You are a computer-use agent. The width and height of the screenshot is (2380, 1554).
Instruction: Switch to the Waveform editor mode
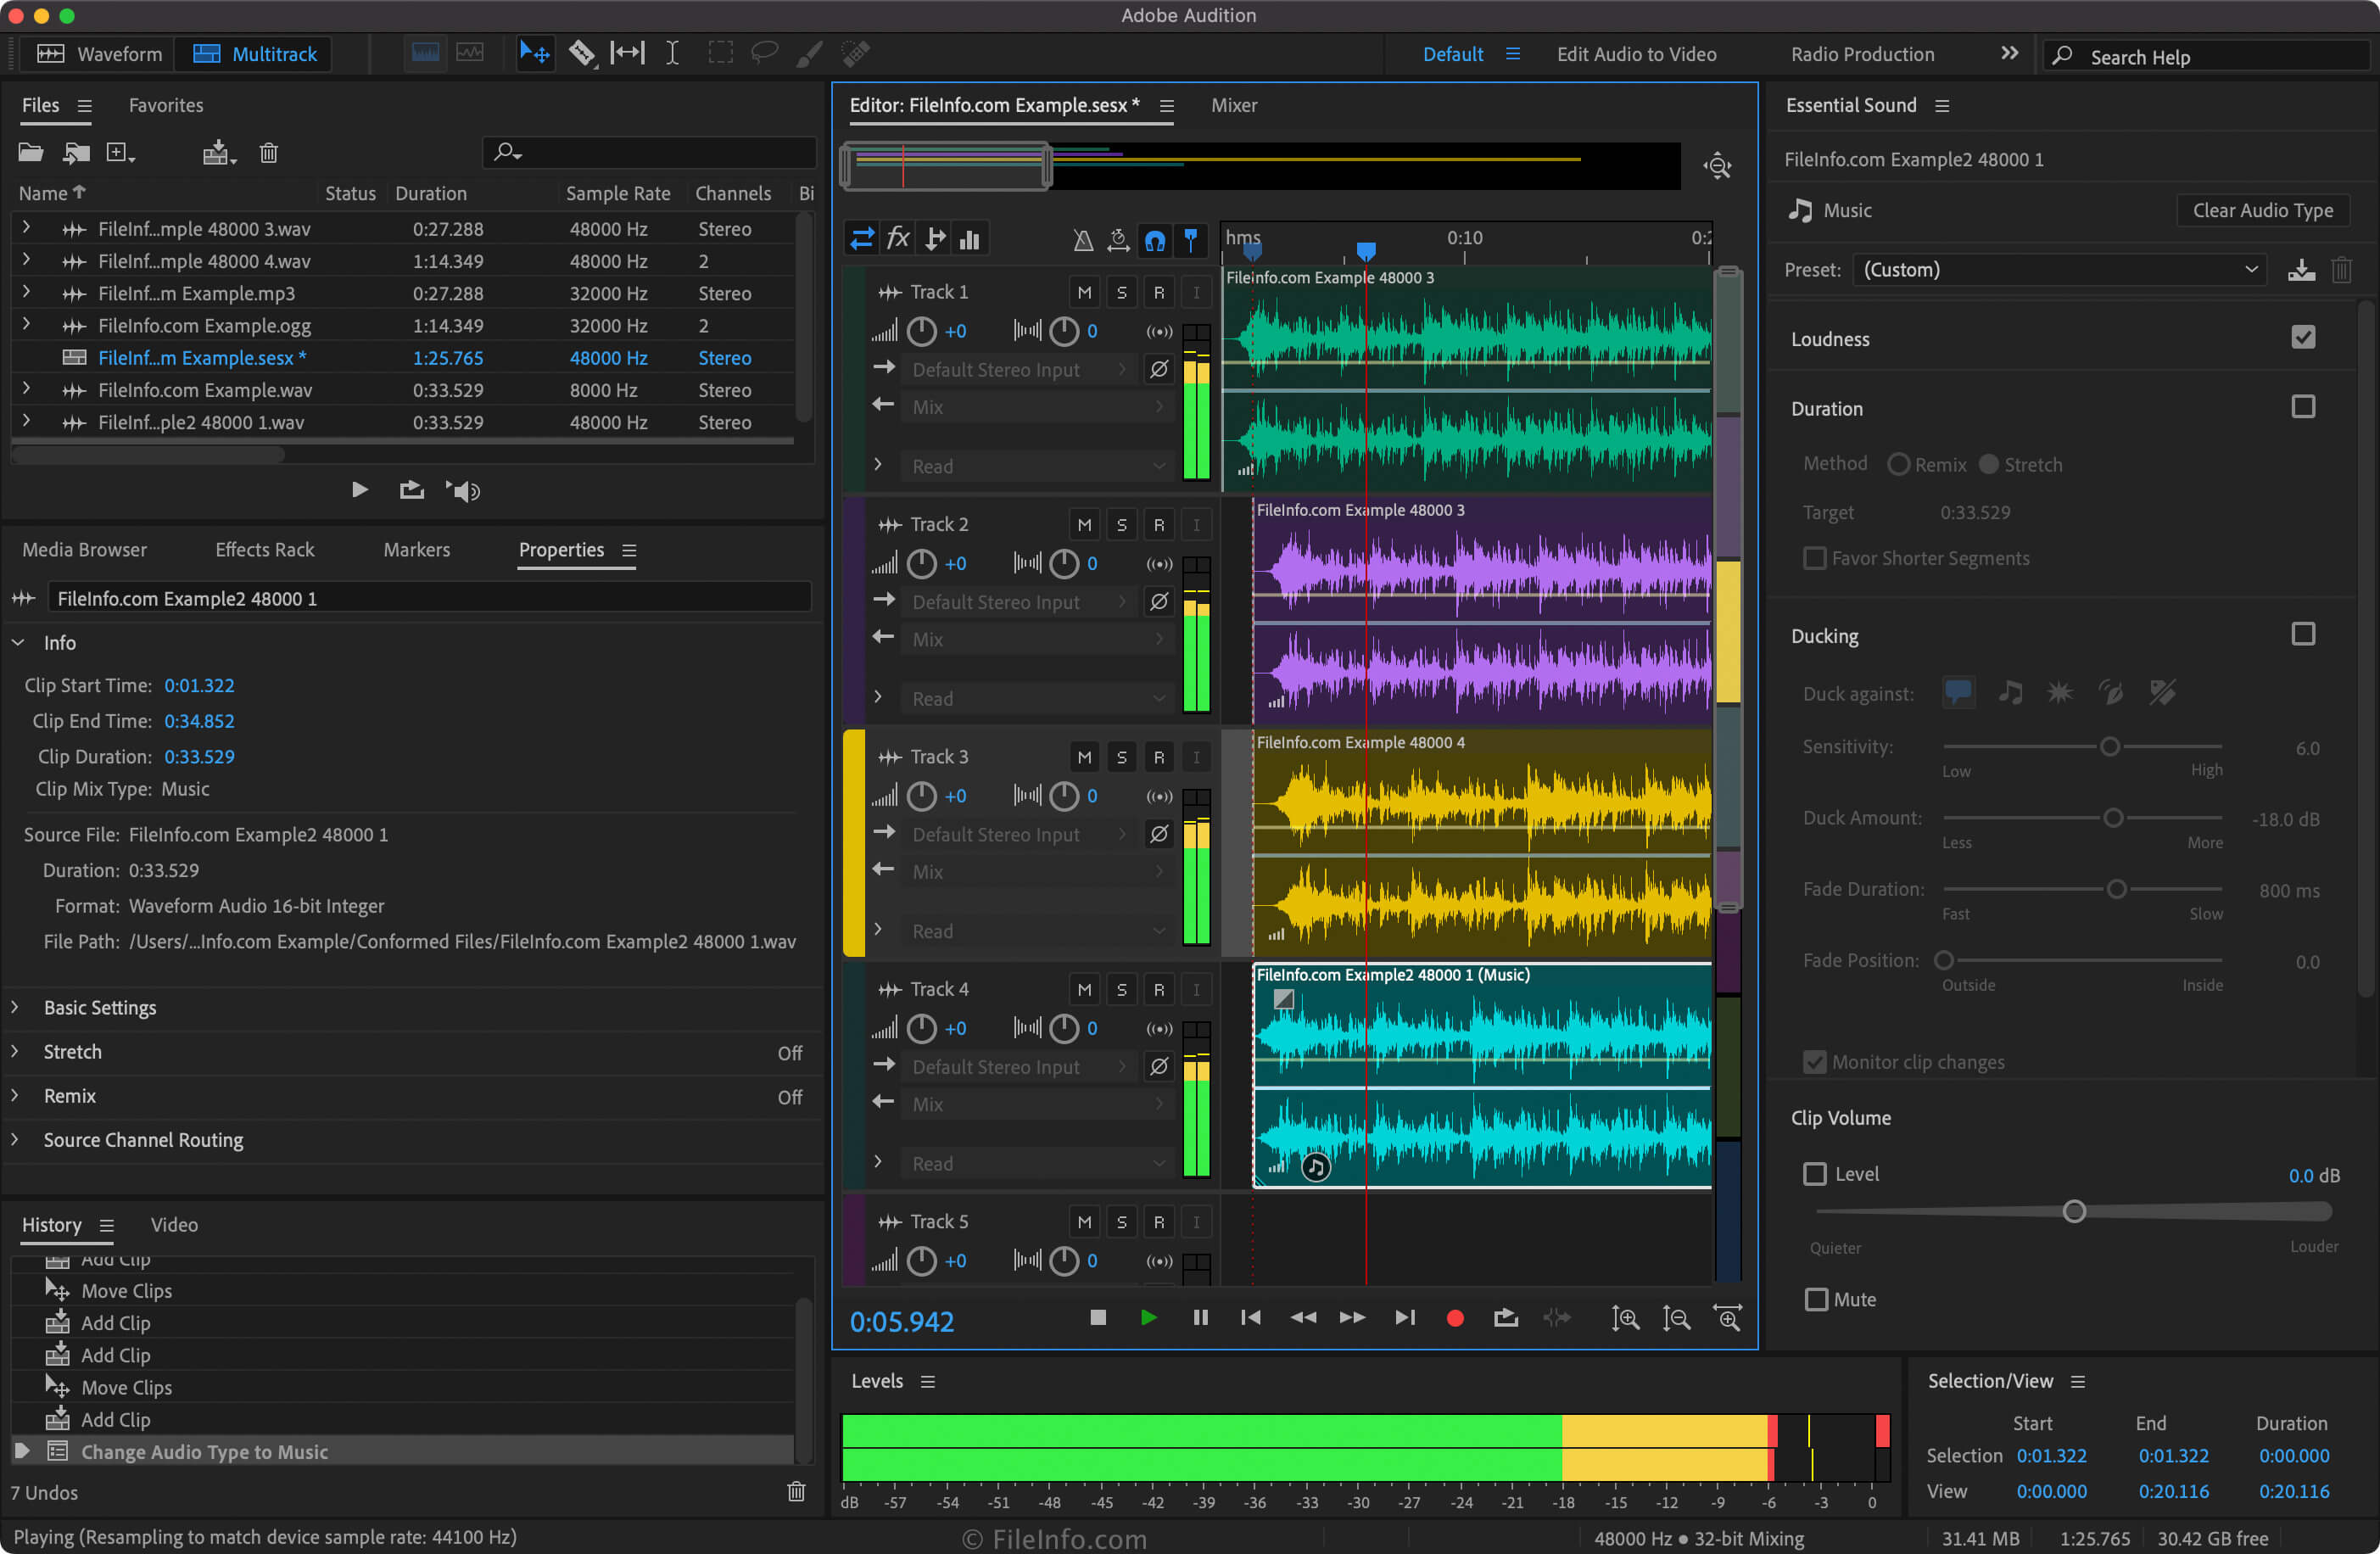[93, 55]
